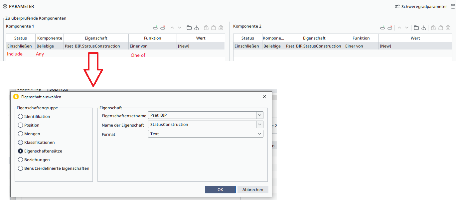Select the Eigenschaftensätze radio option

[21, 151]
